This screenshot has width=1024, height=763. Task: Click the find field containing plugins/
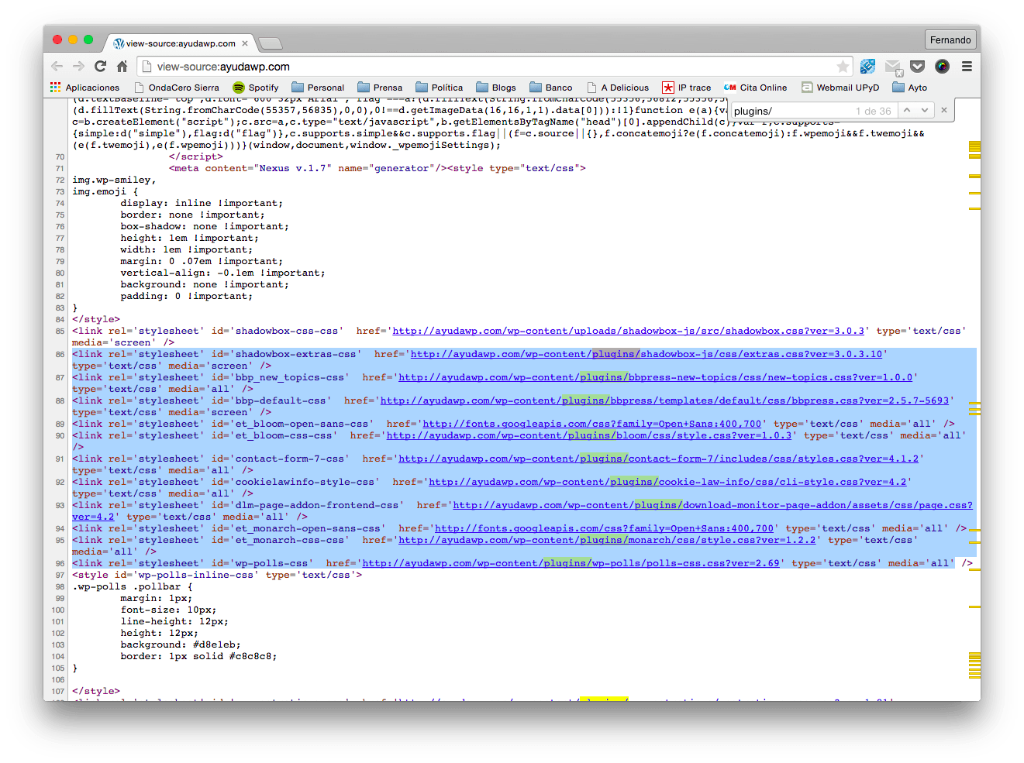791,111
